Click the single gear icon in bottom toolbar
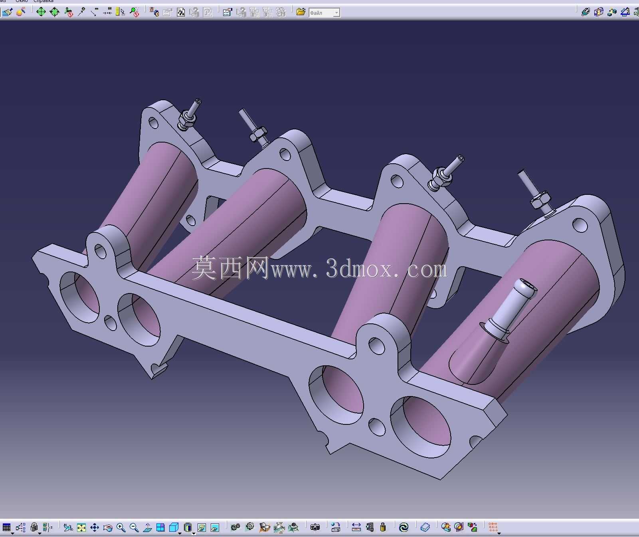Viewport: 639px width, 537px height. pos(250,527)
